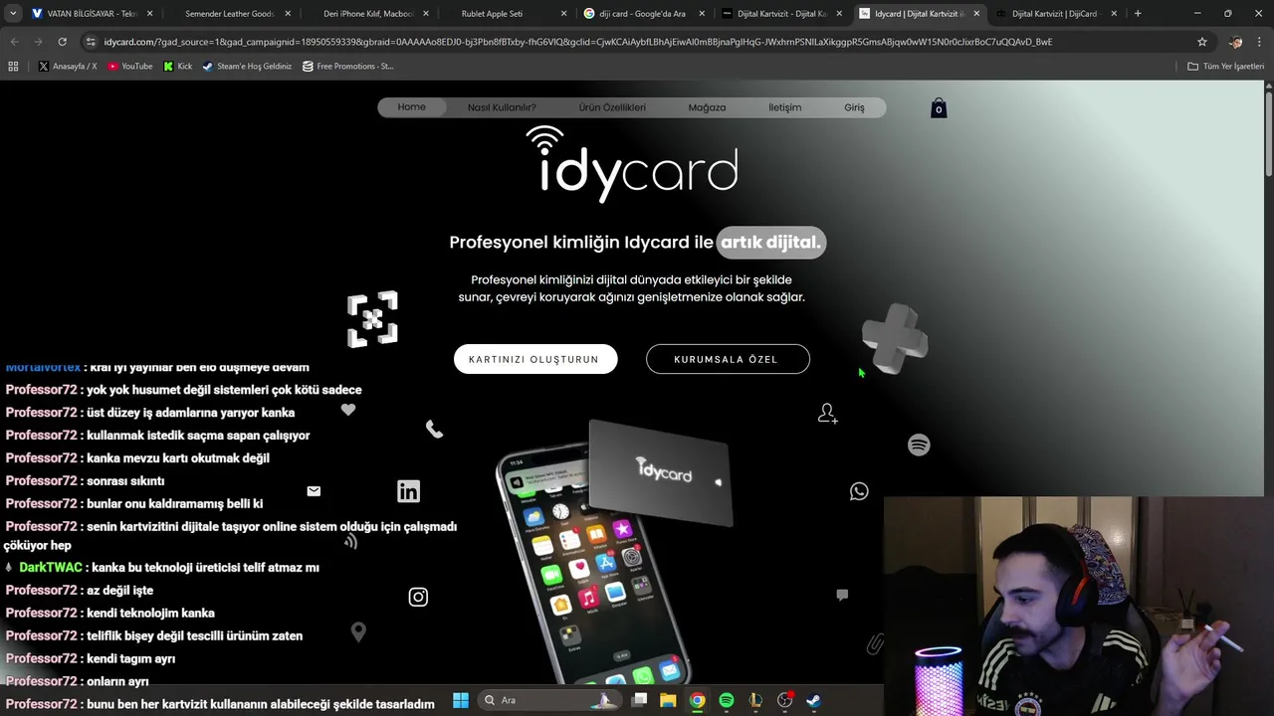Open Nasıl Kullanılır? menu item
This screenshot has height=716, width=1274.
point(502,107)
